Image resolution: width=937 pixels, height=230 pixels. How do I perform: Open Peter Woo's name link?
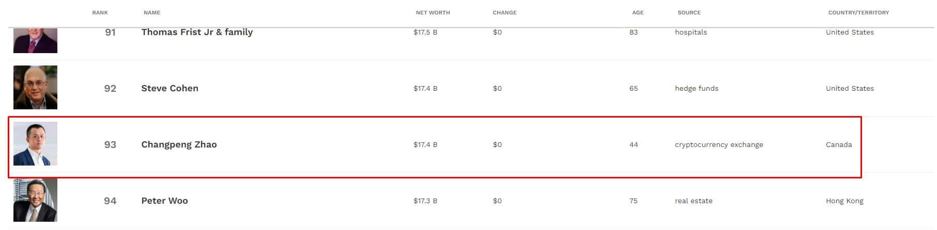coord(164,201)
